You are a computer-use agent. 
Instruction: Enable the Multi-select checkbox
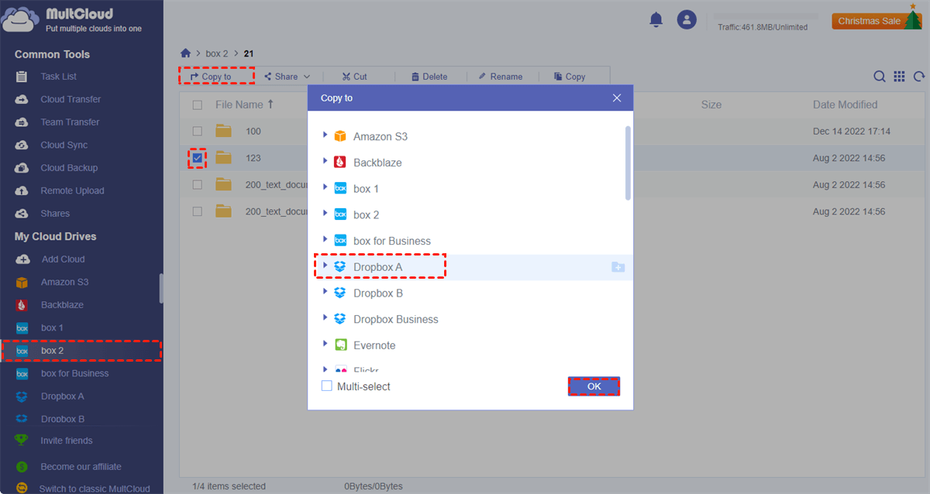pyautogui.click(x=326, y=386)
